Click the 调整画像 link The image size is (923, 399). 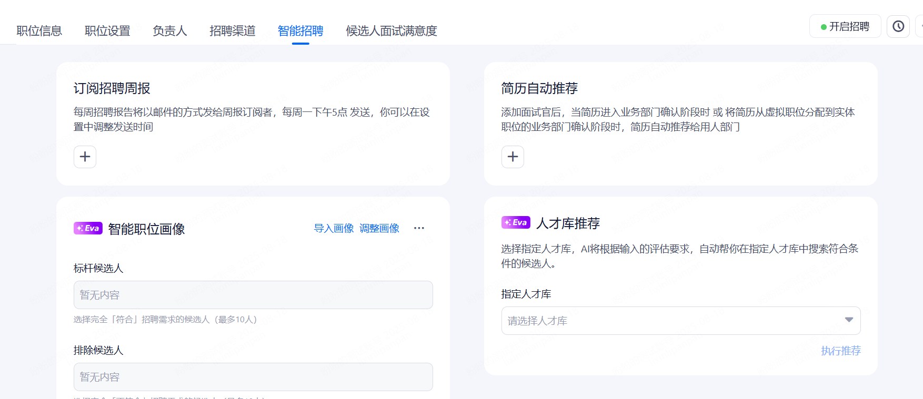pyautogui.click(x=379, y=228)
